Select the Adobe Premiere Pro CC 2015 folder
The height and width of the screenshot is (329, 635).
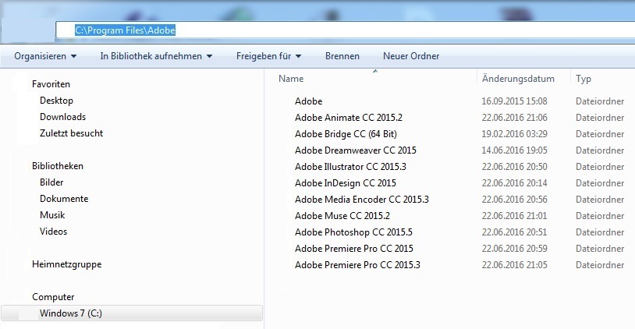click(x=354, y=249)
